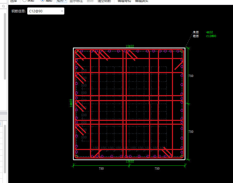Click the lower left panel vertical scrollbar
233x183 pixels.
(5, 149)
